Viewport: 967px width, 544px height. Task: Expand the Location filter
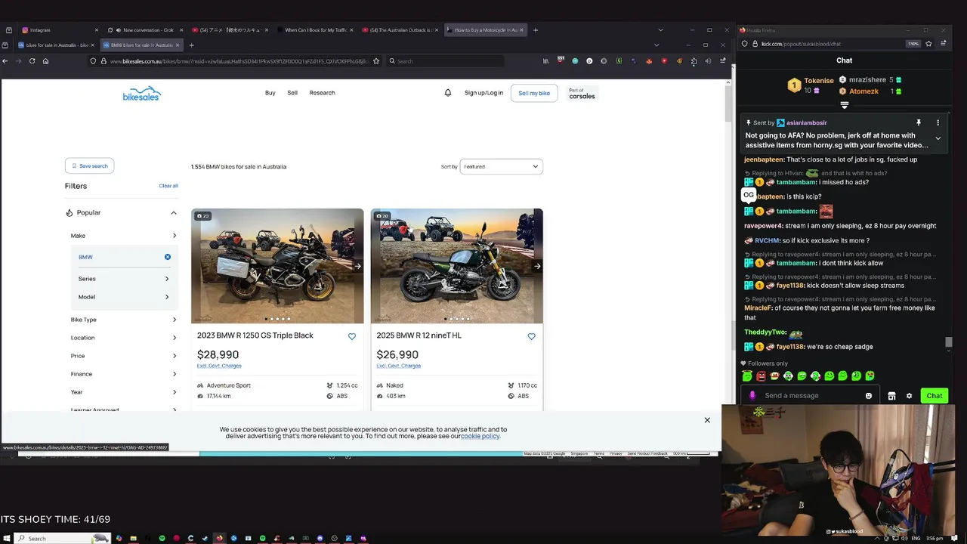124,338
